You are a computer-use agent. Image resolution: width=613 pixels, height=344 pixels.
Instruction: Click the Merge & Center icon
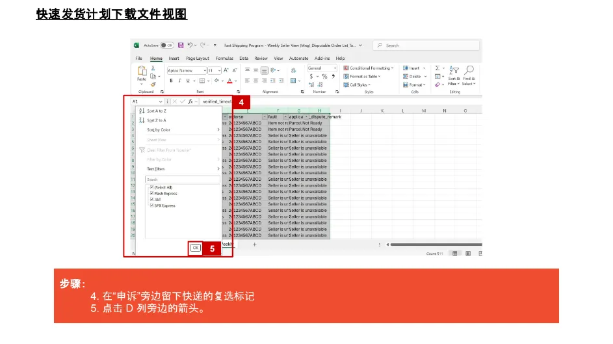pos(293,81)
